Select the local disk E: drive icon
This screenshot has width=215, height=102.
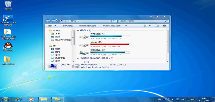[x=84, y=53]
